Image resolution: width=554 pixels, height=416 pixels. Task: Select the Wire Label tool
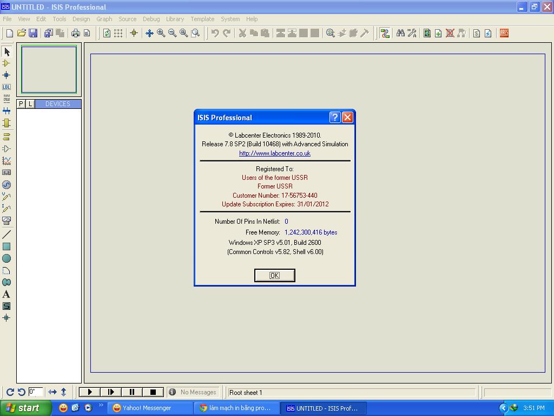tap(6, 87)
